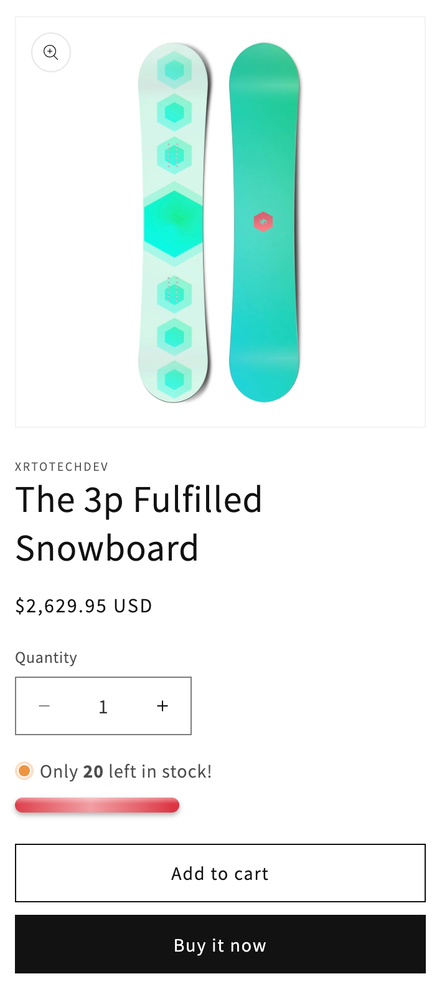The width and height of the screenshot is (442, 994).
Task: Increase quantity with the plus button
Action: coord(162,706)
